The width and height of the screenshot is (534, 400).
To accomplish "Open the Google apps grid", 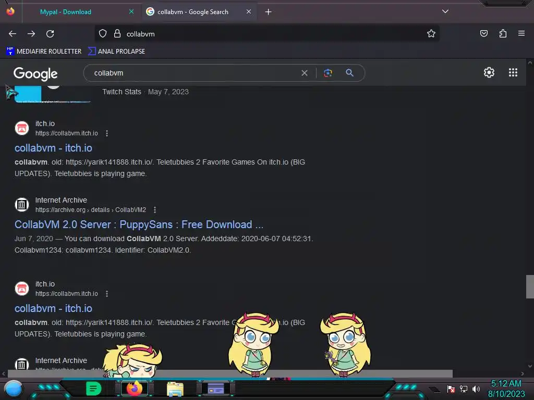I will click(513, 72).
